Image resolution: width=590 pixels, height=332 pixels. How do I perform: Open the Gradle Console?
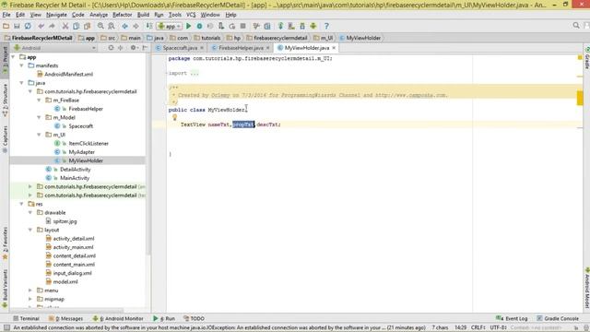[558, 318]
